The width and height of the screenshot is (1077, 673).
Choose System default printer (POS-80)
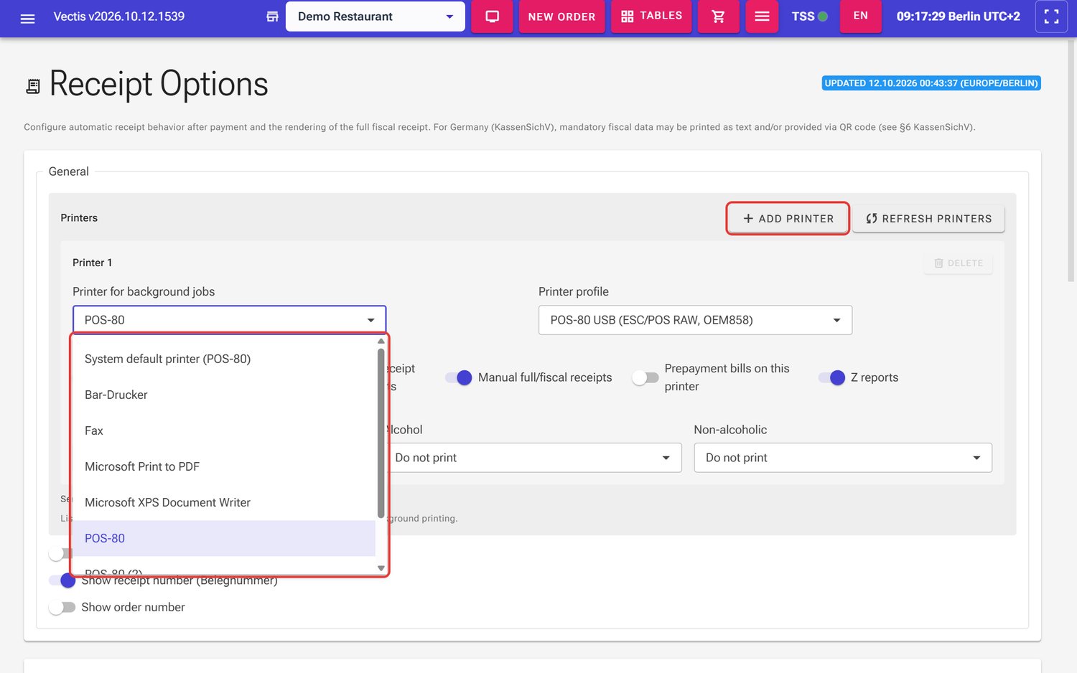point(223,359)
